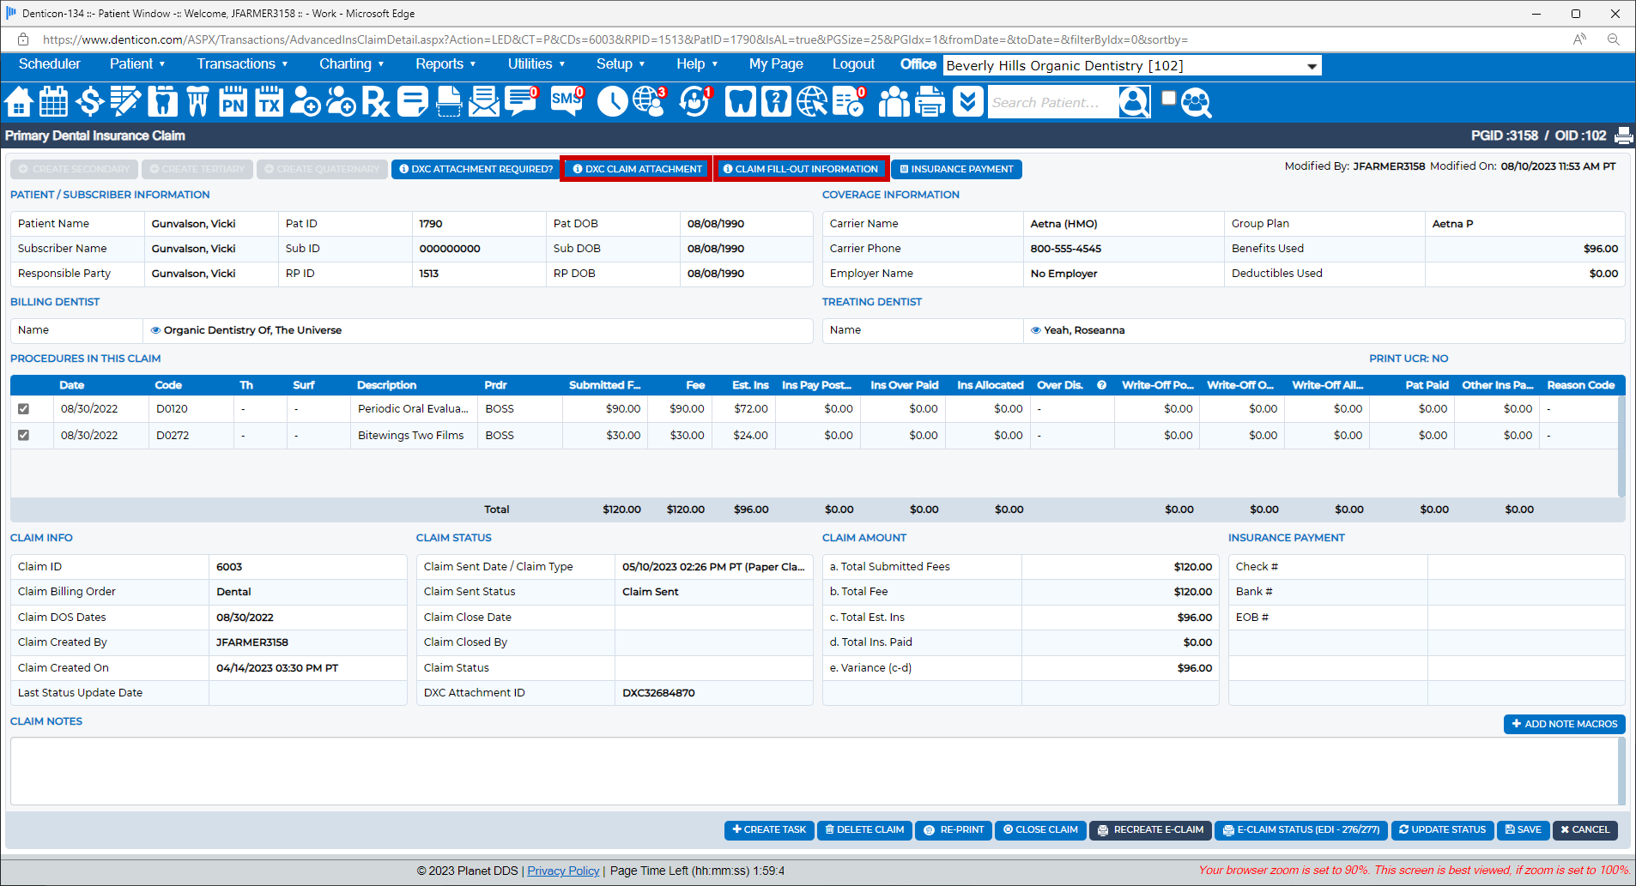Open My Page menu item
The image size is (1636, 886).
pyautogui.click(x=775, y=64)
